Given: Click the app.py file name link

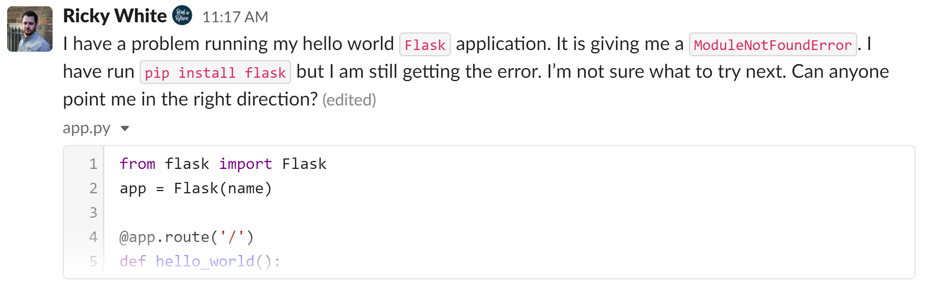Looking at the screenshot, I should (x=87, y=128).
